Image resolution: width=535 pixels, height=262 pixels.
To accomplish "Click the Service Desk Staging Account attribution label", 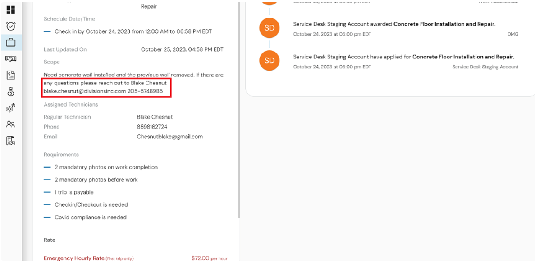I will point(485,67).
